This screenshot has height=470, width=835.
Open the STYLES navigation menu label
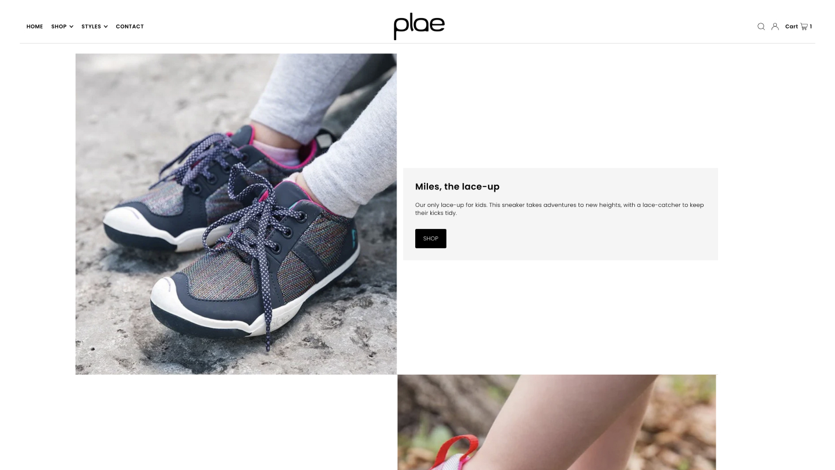click(x=91, y=27)
